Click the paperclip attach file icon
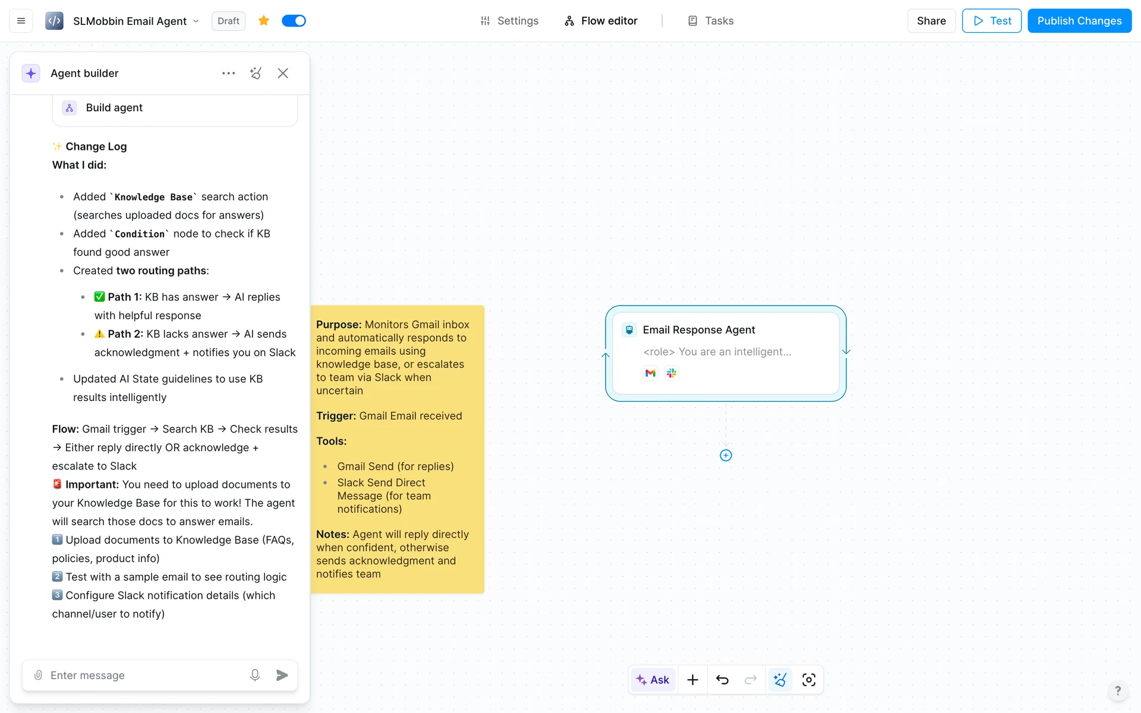 tap(38, 675)
